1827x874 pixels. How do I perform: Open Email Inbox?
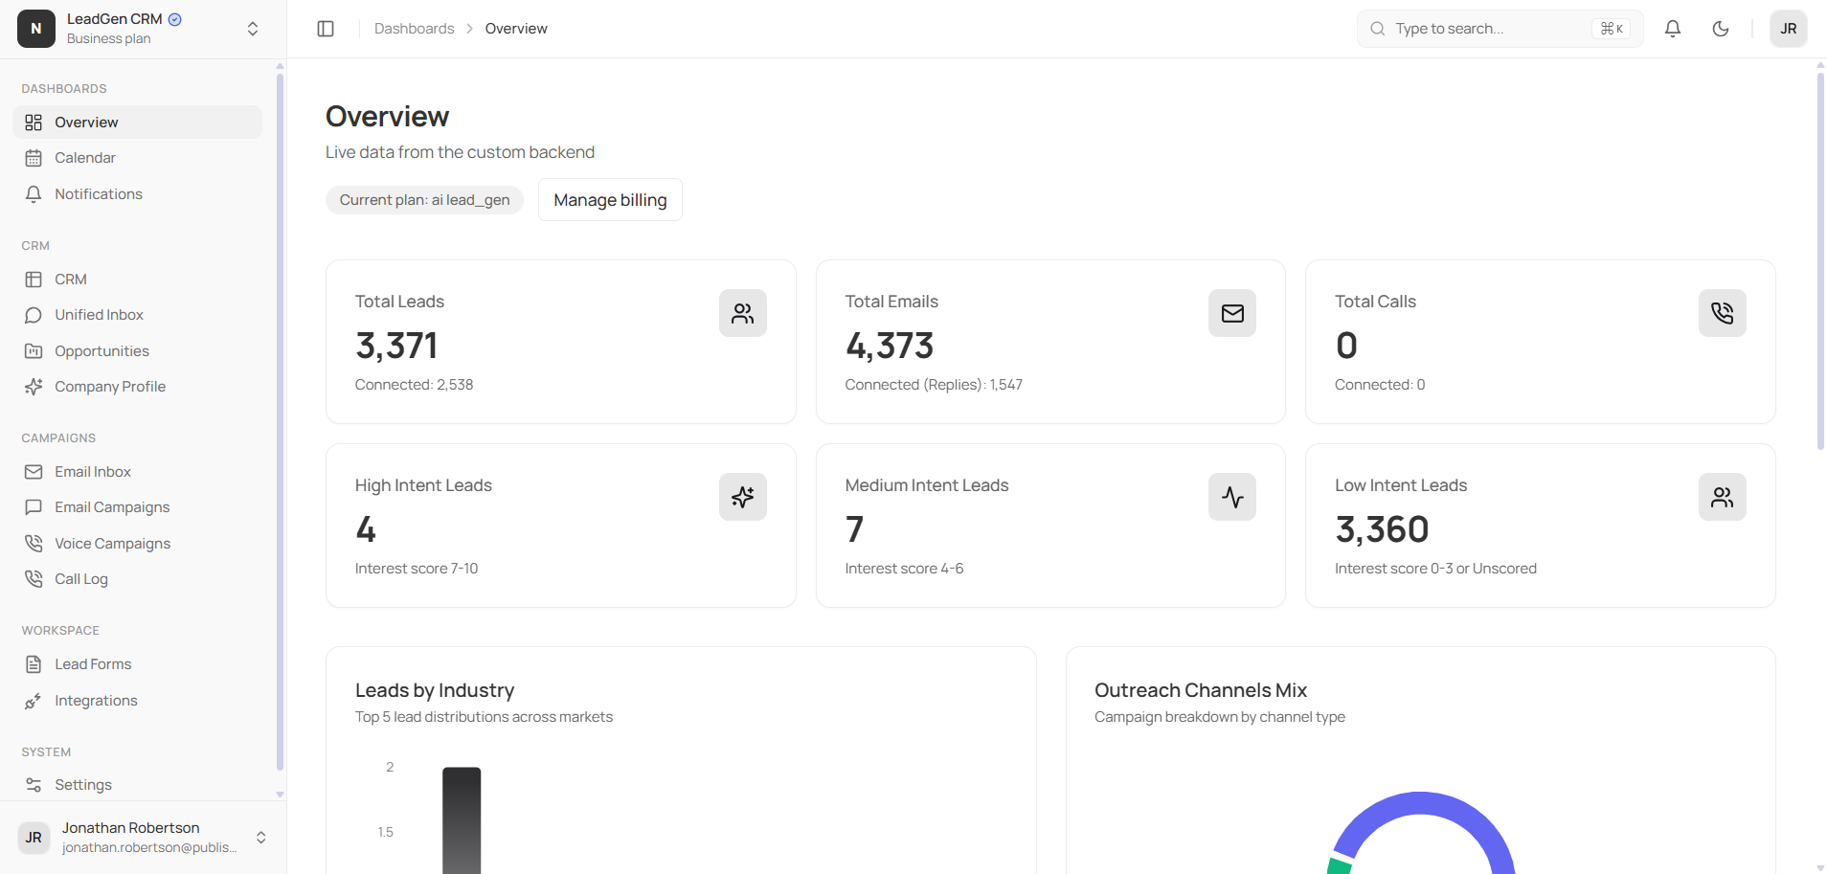[137, 471]
